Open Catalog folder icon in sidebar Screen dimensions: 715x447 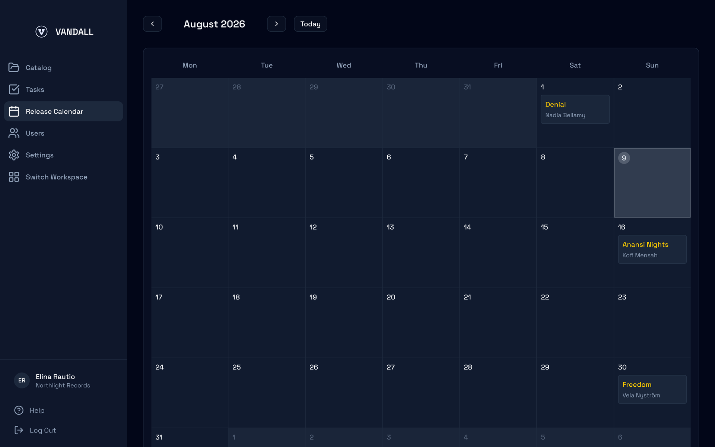click(x=14, y=67)
